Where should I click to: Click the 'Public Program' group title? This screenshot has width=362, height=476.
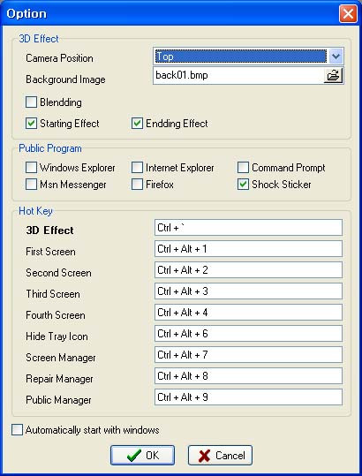pos(50,148)
